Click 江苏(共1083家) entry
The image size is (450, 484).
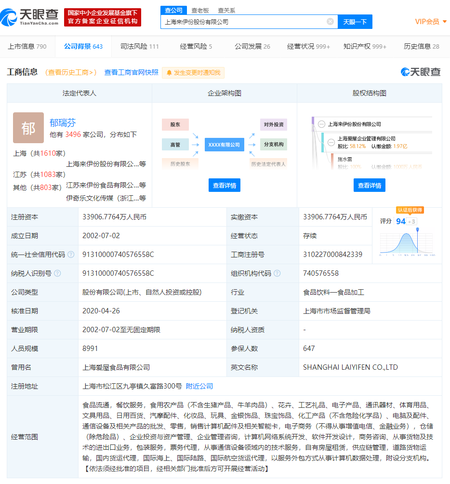coord(39,175)
